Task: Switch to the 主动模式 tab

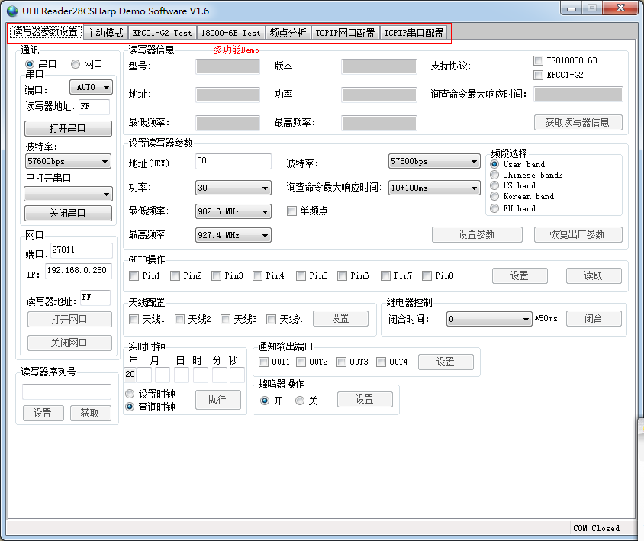Action: 105,33
